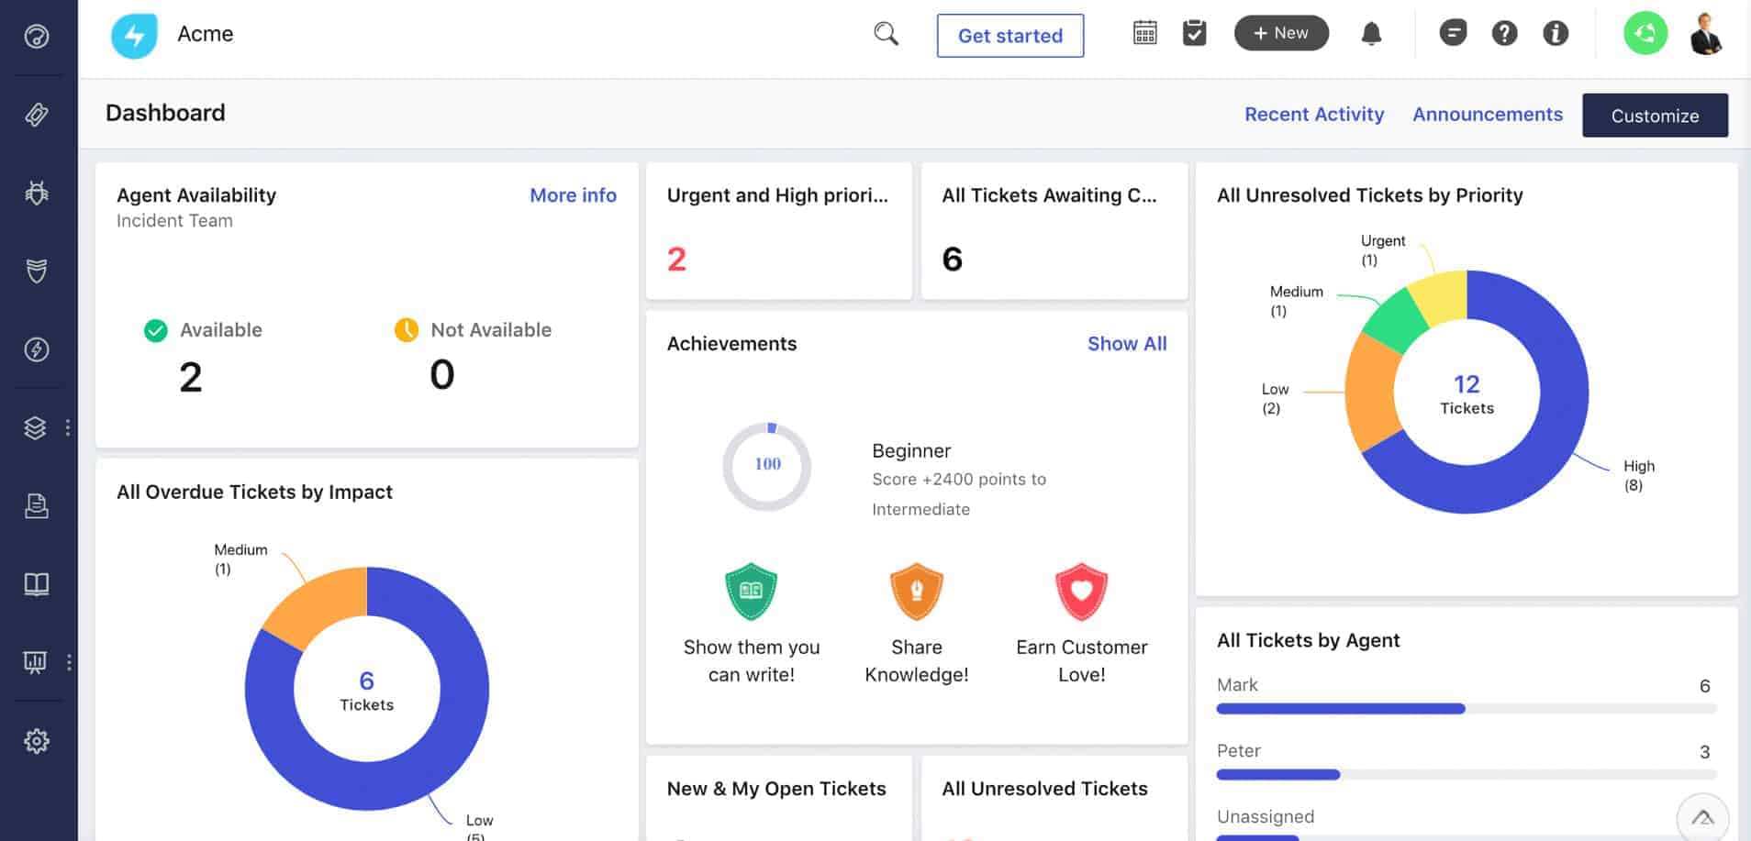Click the green Freshworks switcher icon
The width and height of the screenshot is (1751, 841).
[1645, 33]
